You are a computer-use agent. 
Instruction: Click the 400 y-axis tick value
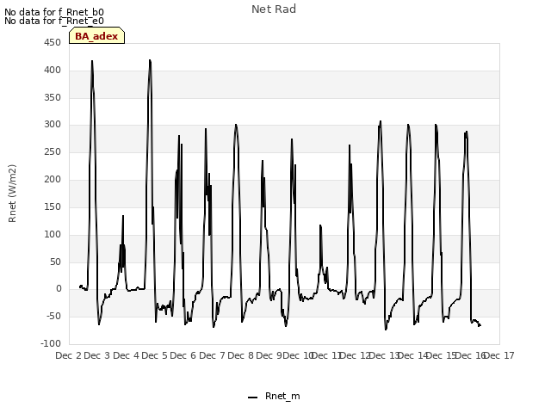point(53,71)
